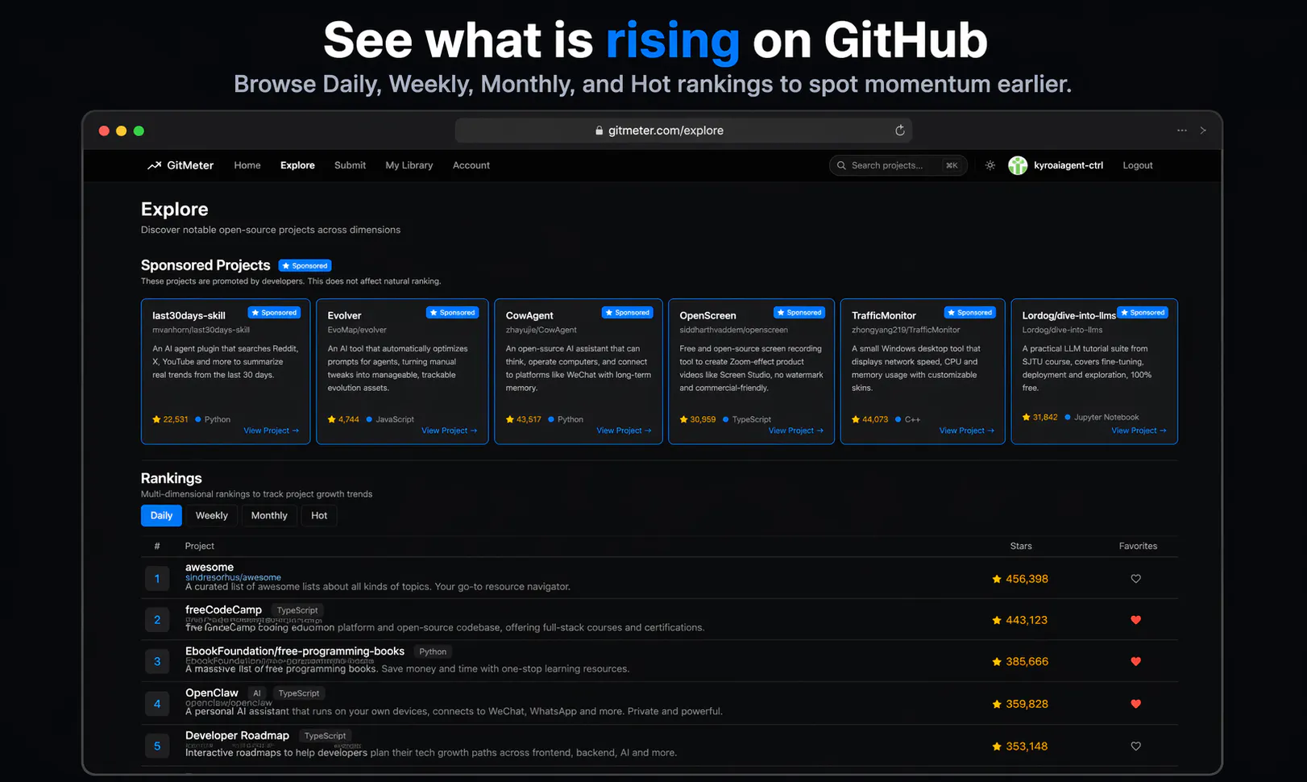
Task: Click the TypeScript tag on freeCodeCamp row
Action: [x=297, y=610]
